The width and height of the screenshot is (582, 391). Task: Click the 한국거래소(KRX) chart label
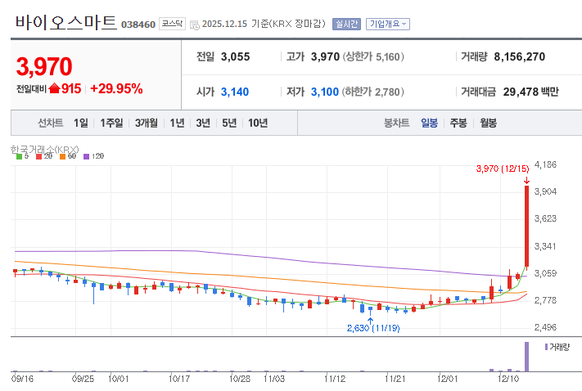coord(44,150)
